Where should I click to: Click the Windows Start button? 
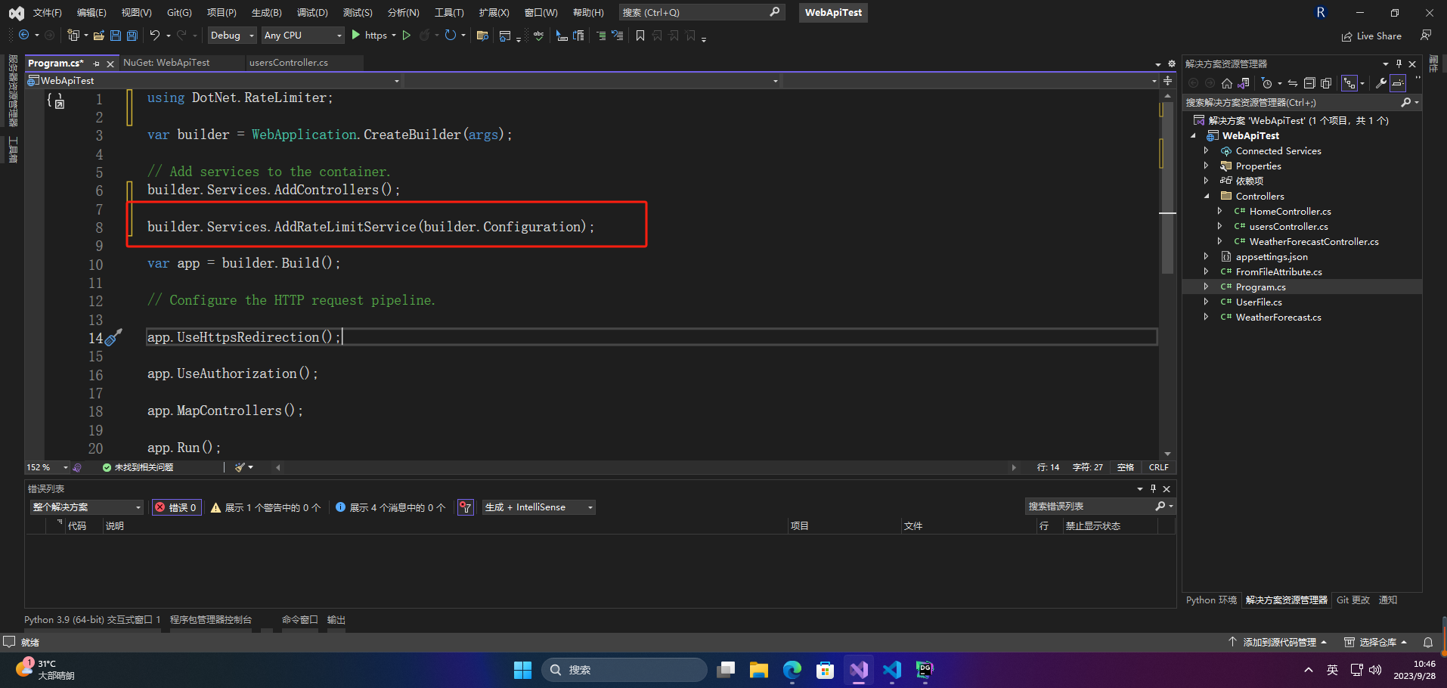522,670
